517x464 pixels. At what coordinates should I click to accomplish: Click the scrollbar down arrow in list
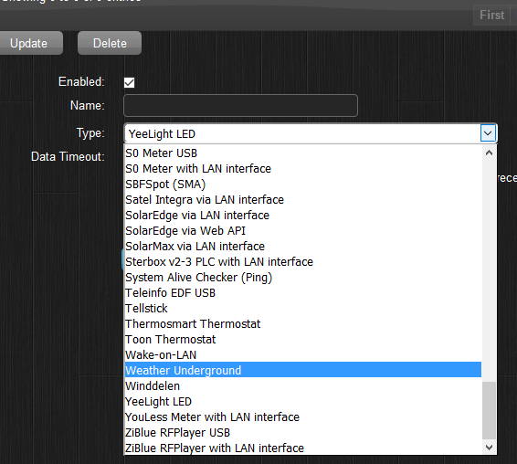click(490, 448)
